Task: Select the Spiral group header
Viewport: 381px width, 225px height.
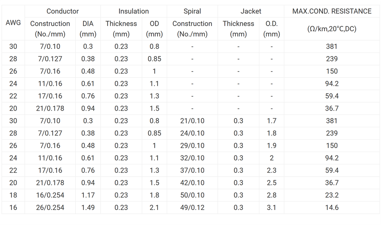Action: pyautogui.click(x=192, y=11)
